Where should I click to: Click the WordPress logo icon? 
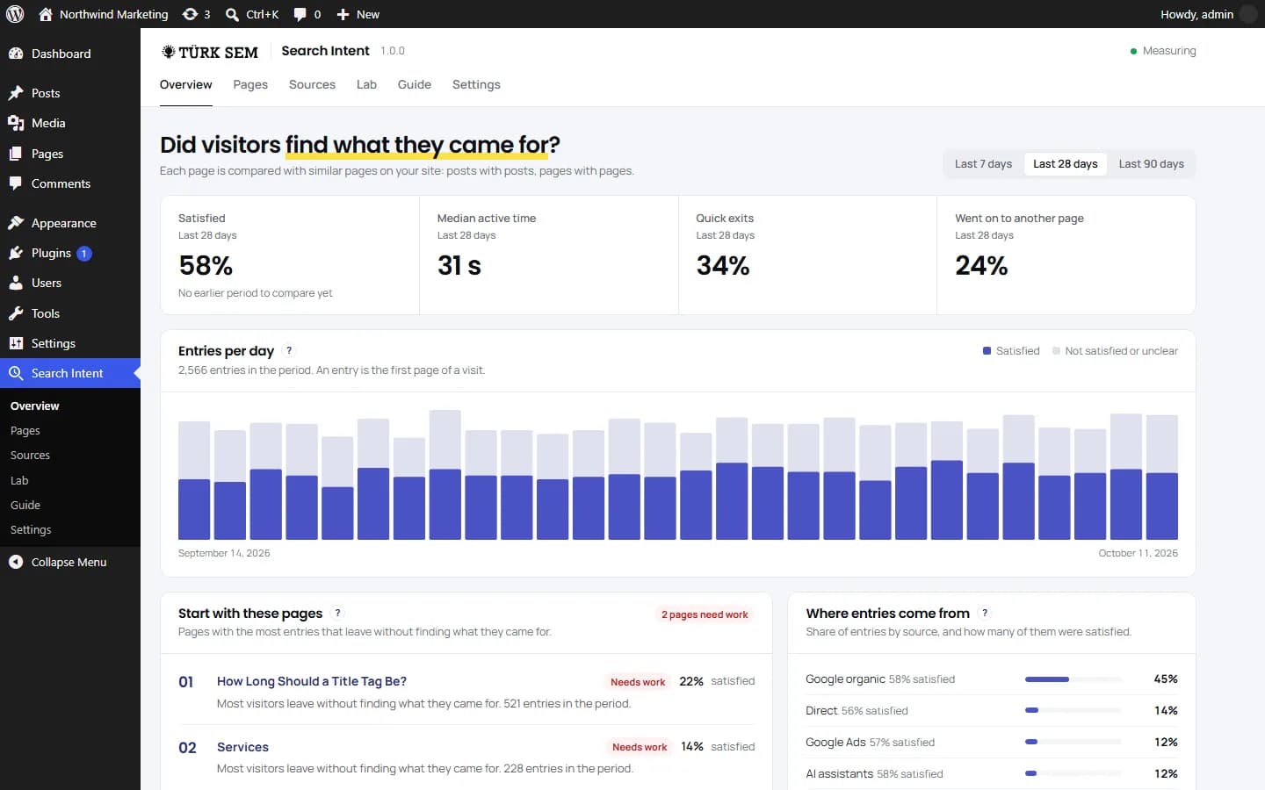click(15, 14)
